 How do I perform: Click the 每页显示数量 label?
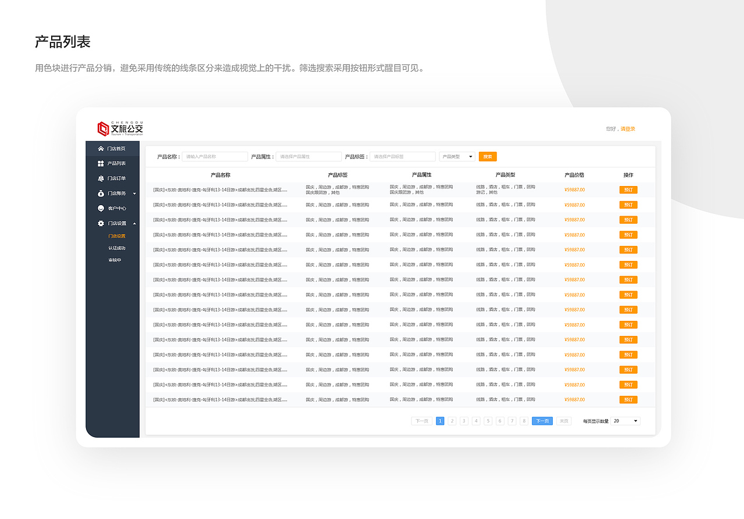pyautogui.click(x=596, y=421)
